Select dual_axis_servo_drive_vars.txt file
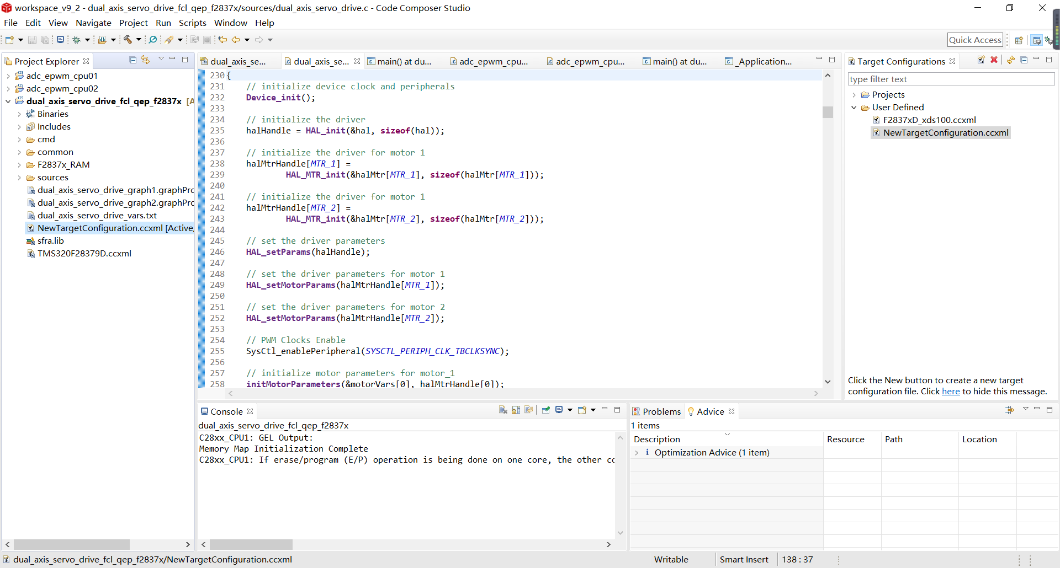Image resolution: width=1060 pixels, height=568 pixels. pyautogui.click(x=92, y=216)
